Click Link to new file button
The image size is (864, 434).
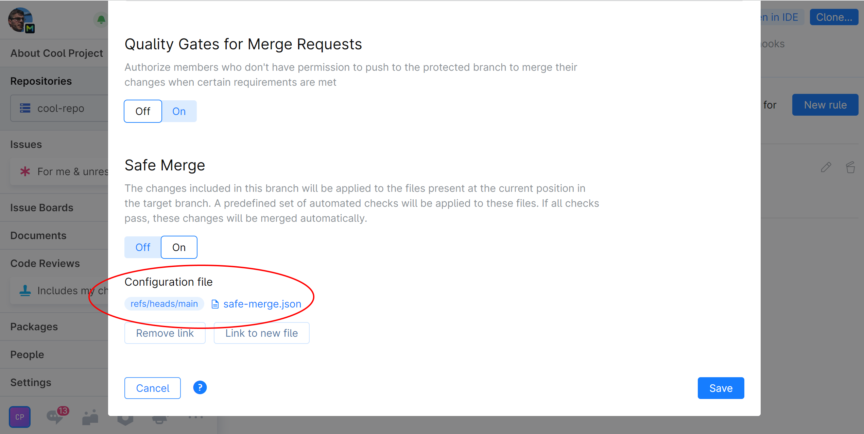coord(261,333)
